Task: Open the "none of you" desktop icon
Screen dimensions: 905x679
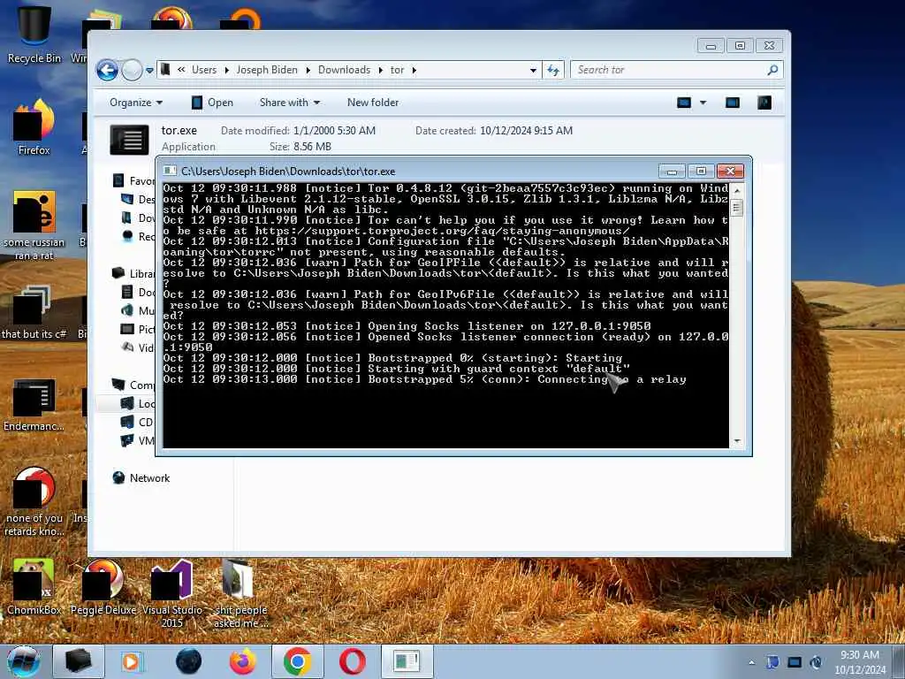Action: [x=34, y=501]
